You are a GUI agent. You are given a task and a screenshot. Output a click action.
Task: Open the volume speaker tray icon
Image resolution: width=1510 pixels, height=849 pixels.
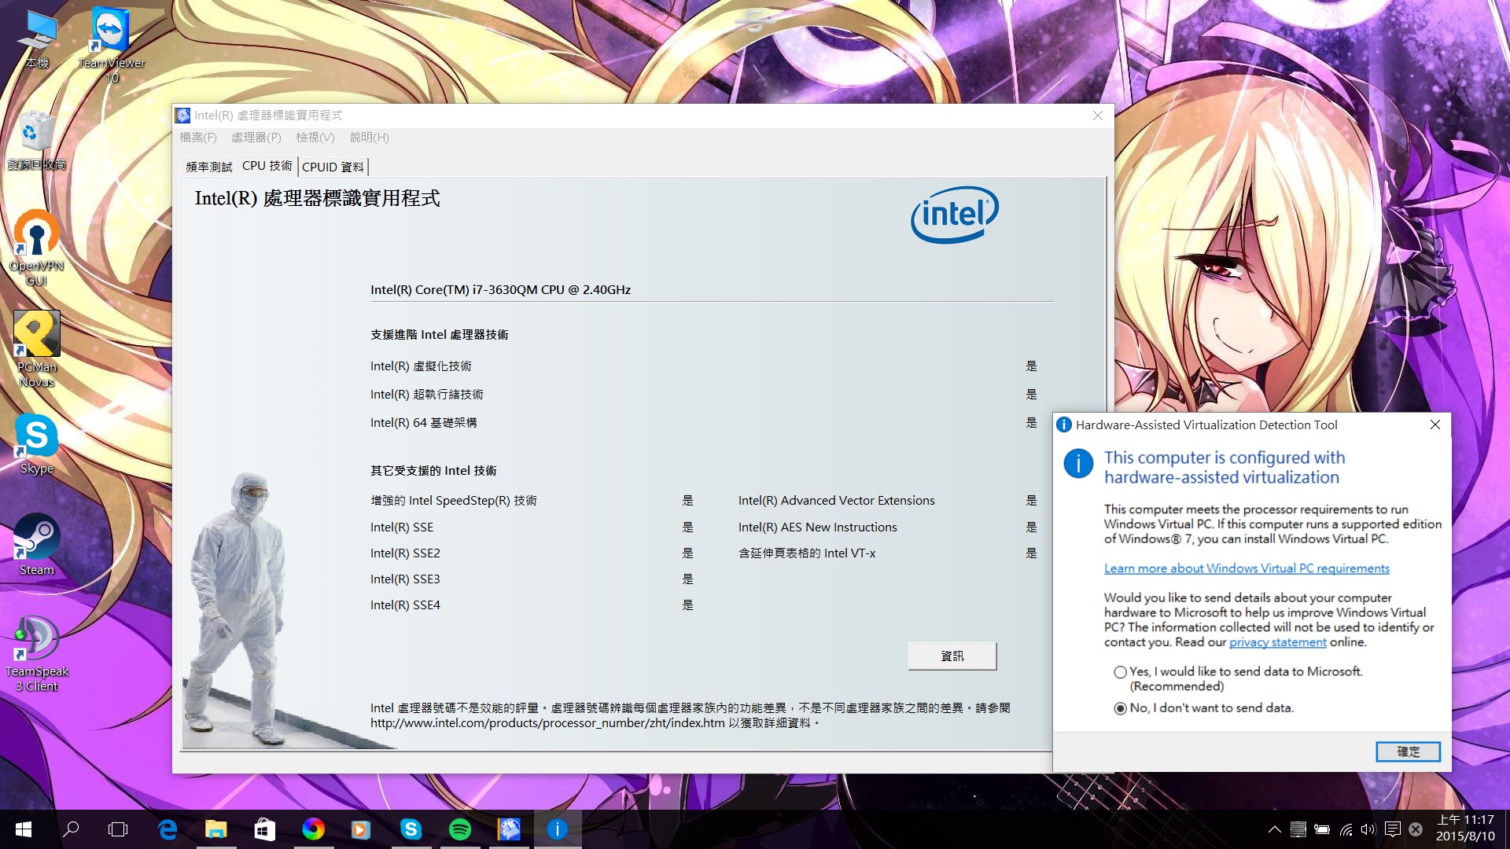[1368, 829]
